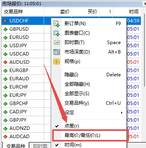Viewport: 146px width, 148px height.
Task: Click the green up arrow next to USDJPY
Action: pos(6,46)
